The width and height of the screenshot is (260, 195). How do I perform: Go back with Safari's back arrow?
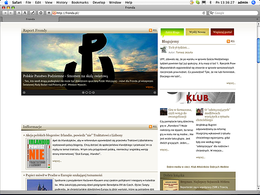coord(5,13)
